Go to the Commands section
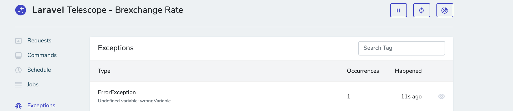Screen dimensions: 513x111 coord(42,55)
